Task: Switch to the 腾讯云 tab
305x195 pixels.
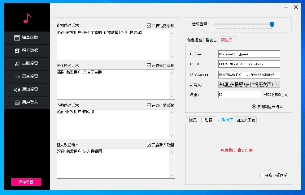Action: pos(211,40)
